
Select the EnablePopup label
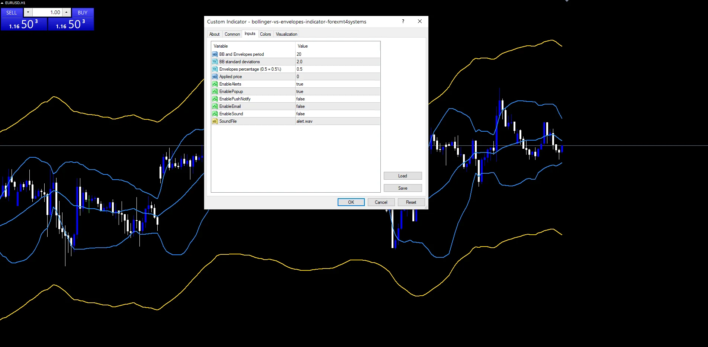click(x=231, y=91)
